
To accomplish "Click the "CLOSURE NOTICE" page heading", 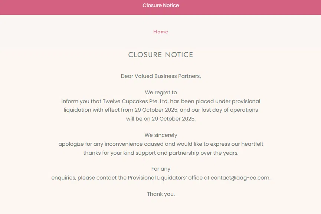I will pyautogui.click(x=161, y=55).
